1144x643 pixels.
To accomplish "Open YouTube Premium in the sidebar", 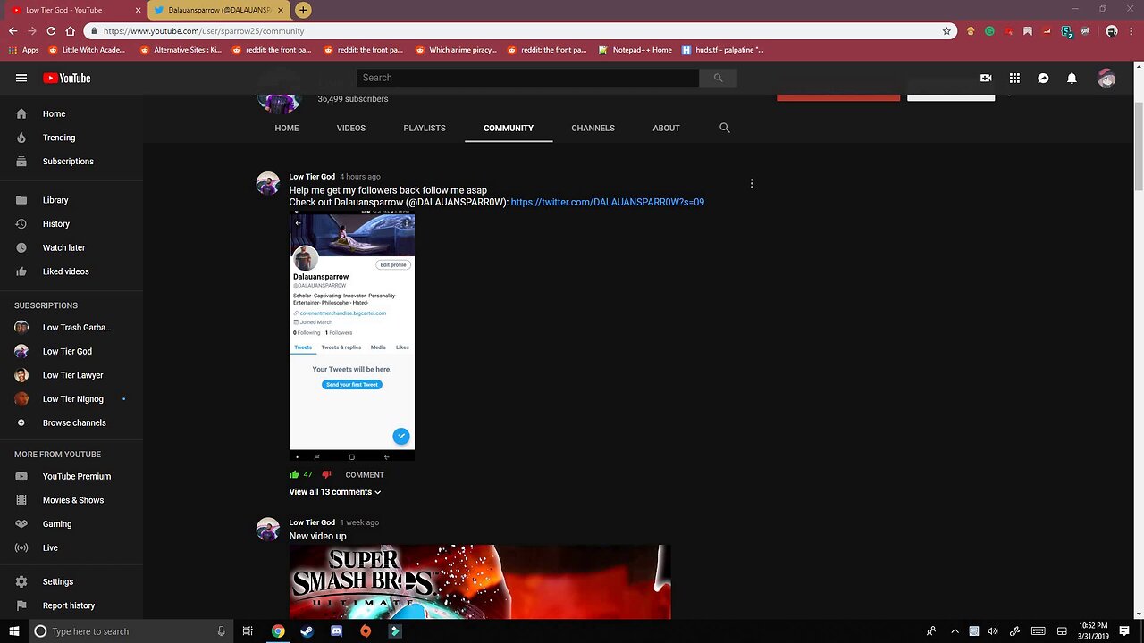I will coord(71,477).
